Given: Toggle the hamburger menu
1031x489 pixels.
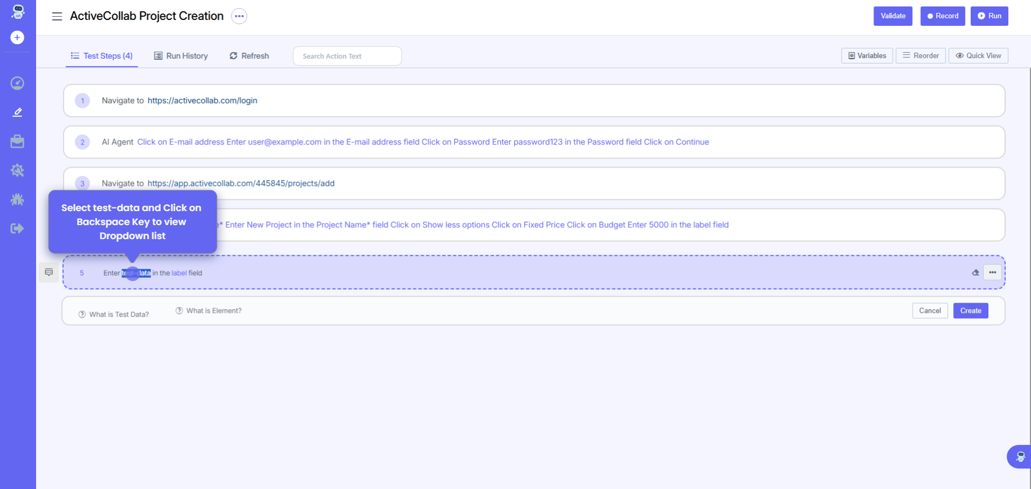Looking at the screenshot, I should point(57,16).
